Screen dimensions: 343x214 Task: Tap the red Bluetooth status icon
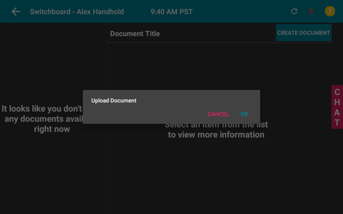311,11
